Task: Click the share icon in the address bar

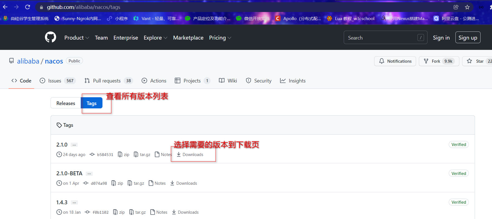Action: coord(456,7)
